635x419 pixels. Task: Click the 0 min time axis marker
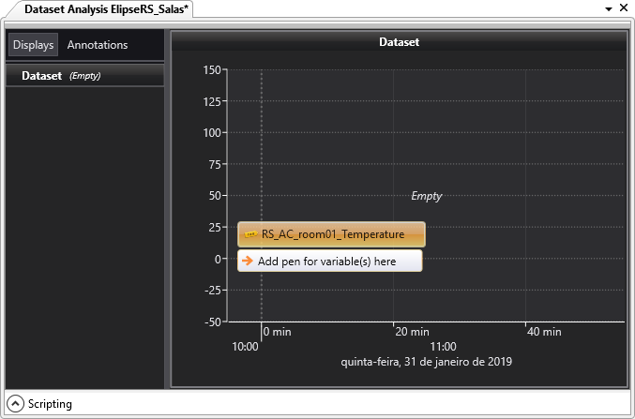[x=279, y=332]
